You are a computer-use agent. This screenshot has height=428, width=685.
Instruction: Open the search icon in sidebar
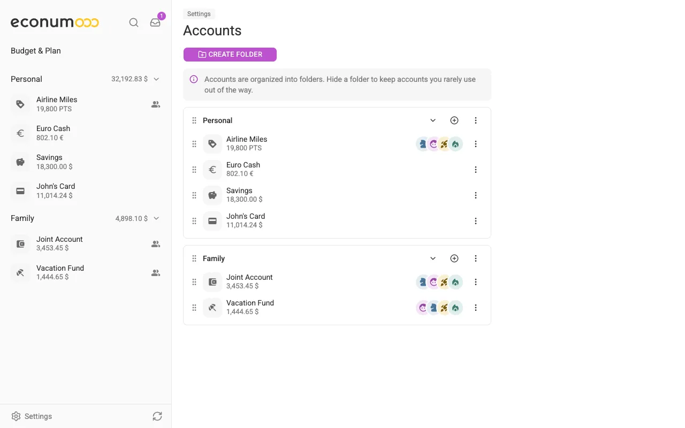[x=134, y=22]
